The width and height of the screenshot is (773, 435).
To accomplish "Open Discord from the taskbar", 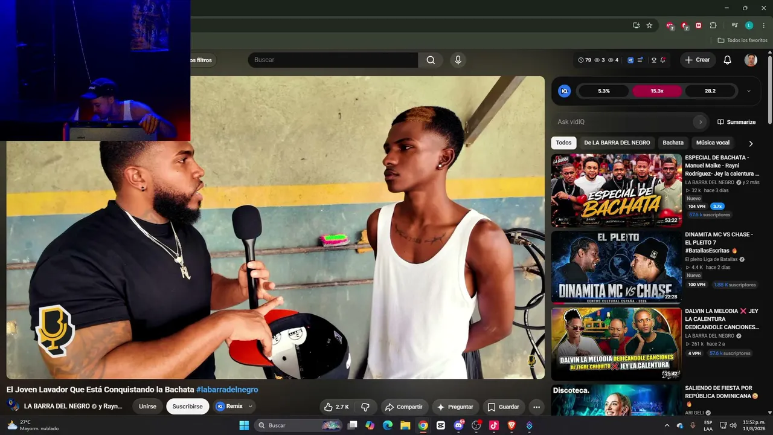I will tap(458, 425).
